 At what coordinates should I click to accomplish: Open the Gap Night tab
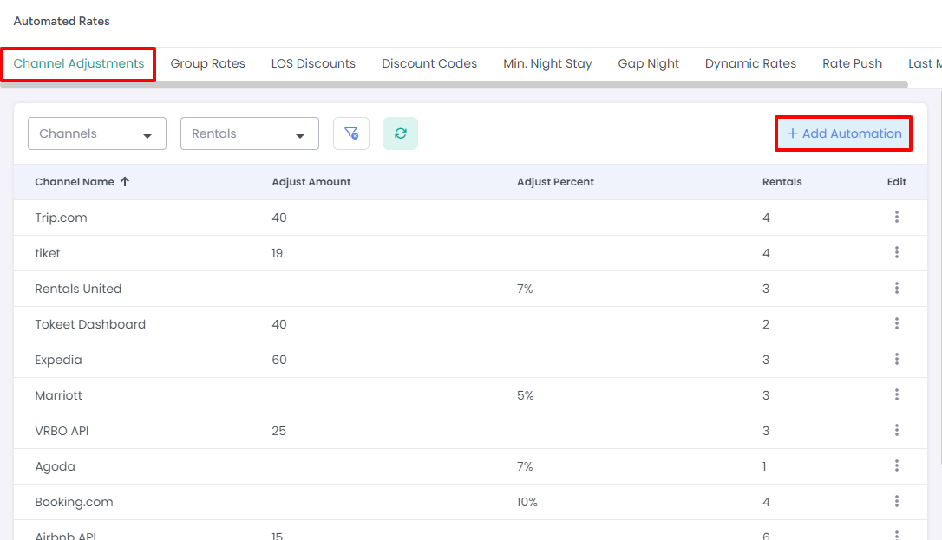(648, 63)
